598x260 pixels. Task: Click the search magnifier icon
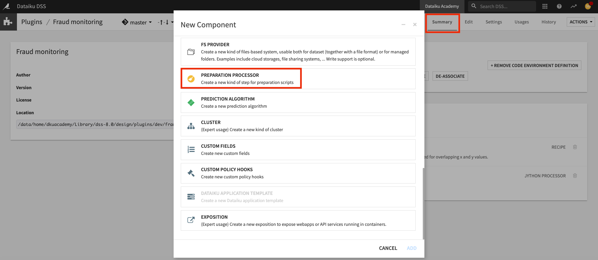point(474,6)
